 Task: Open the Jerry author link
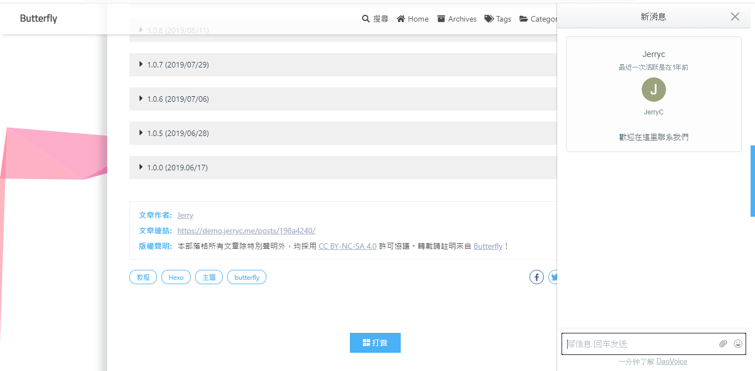pos(185,215)
